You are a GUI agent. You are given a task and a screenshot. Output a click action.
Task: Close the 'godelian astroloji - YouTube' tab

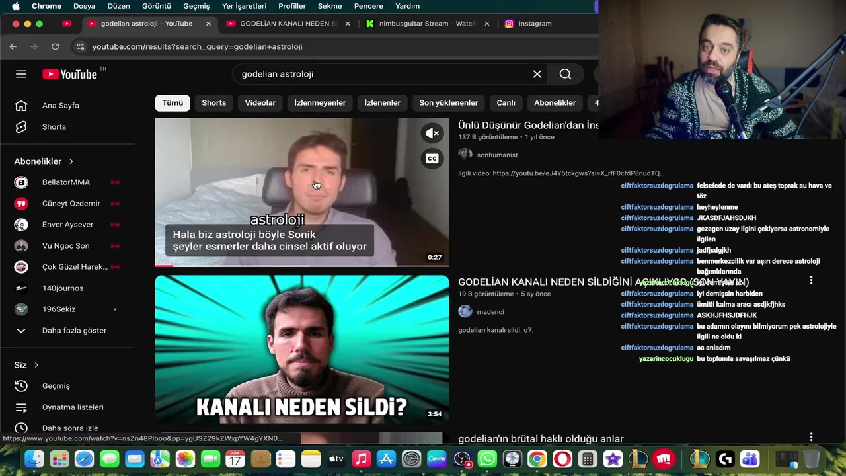pyautogui.click(x=208, y=24)
